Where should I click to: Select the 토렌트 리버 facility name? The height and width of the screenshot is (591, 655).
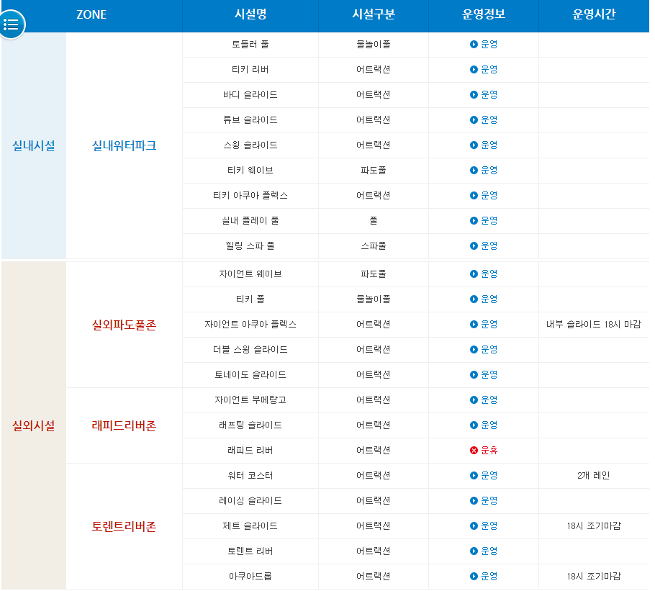[250, 551]
